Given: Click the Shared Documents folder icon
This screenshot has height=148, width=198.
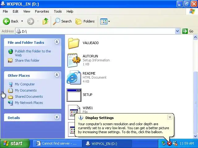Looking at the screenshot, I should [11, 97].
